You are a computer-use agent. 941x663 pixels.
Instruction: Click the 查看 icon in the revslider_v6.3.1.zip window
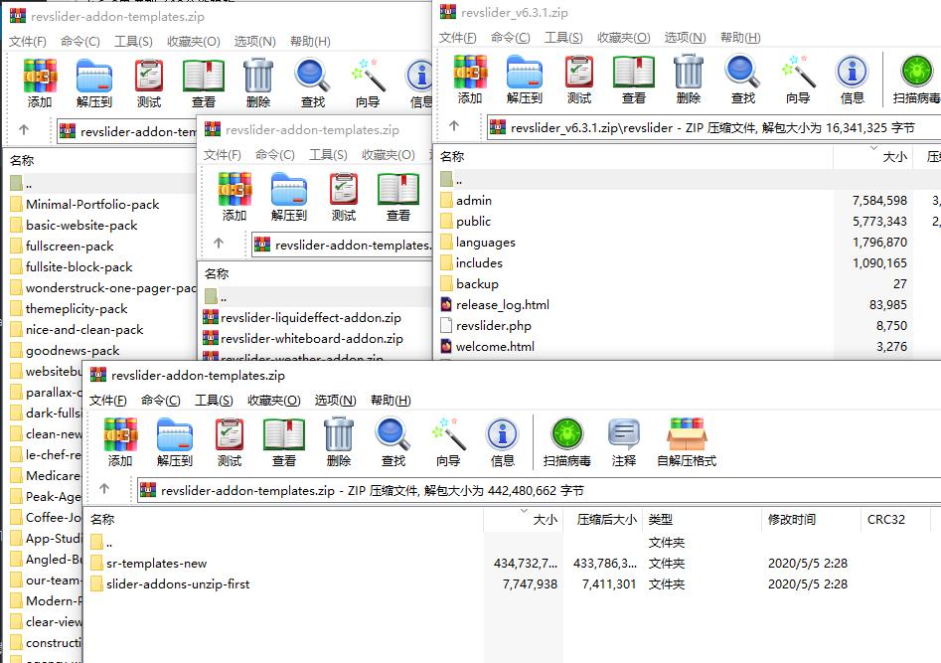(x=634, y=80)
